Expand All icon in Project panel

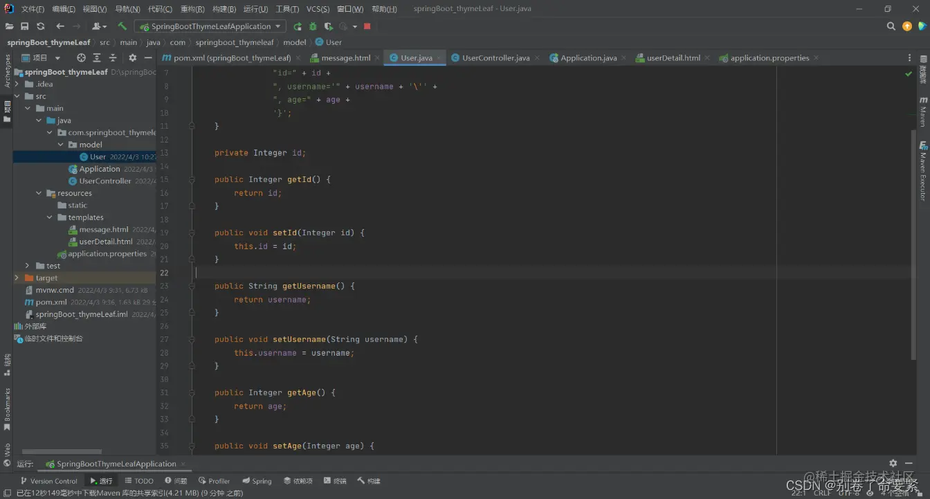pos(98,58)
